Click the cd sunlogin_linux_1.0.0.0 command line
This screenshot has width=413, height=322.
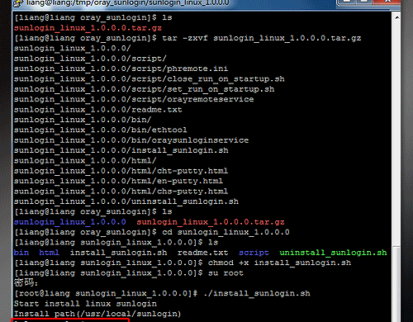pos(152,232)
